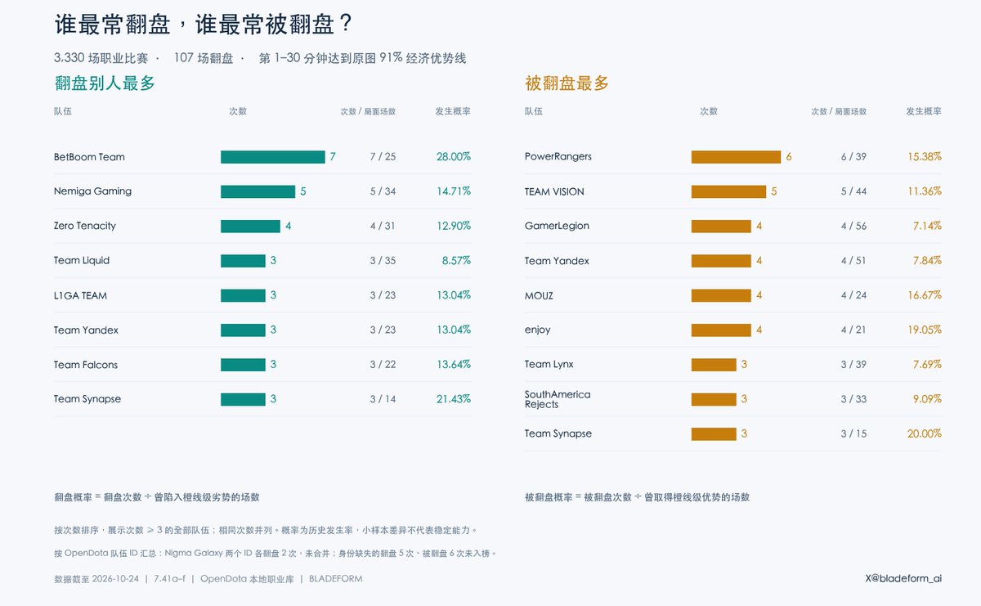The width and height of the screenshot is (981, 606).
Task: Click the Team Liquid name
Action: (82, 261)
